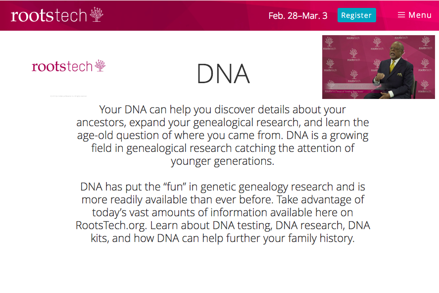Click tree logo at video backdrop top-left corner
439x293 pixels.
pos(329,42)
